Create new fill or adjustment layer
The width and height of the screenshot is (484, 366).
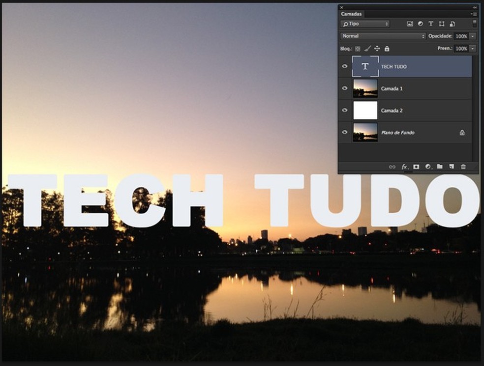[428, 167]
